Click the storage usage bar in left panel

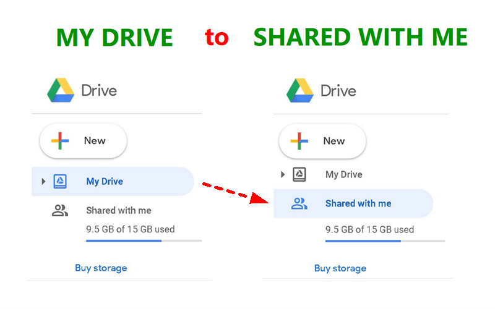click(x=144, y=240)
